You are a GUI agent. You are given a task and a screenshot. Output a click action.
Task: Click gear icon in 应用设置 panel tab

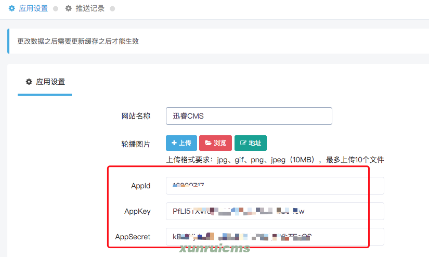[29, 82]
